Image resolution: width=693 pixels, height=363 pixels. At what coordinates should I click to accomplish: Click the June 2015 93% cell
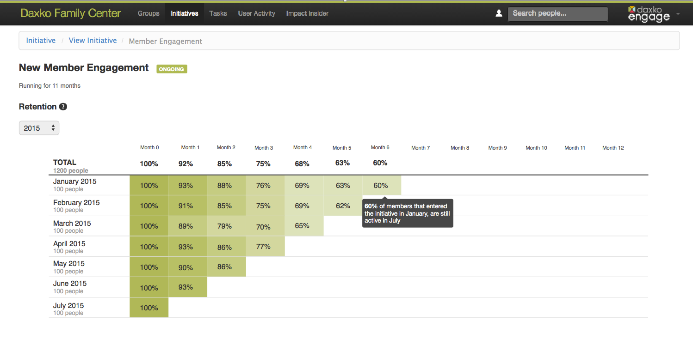coord(188,287)
